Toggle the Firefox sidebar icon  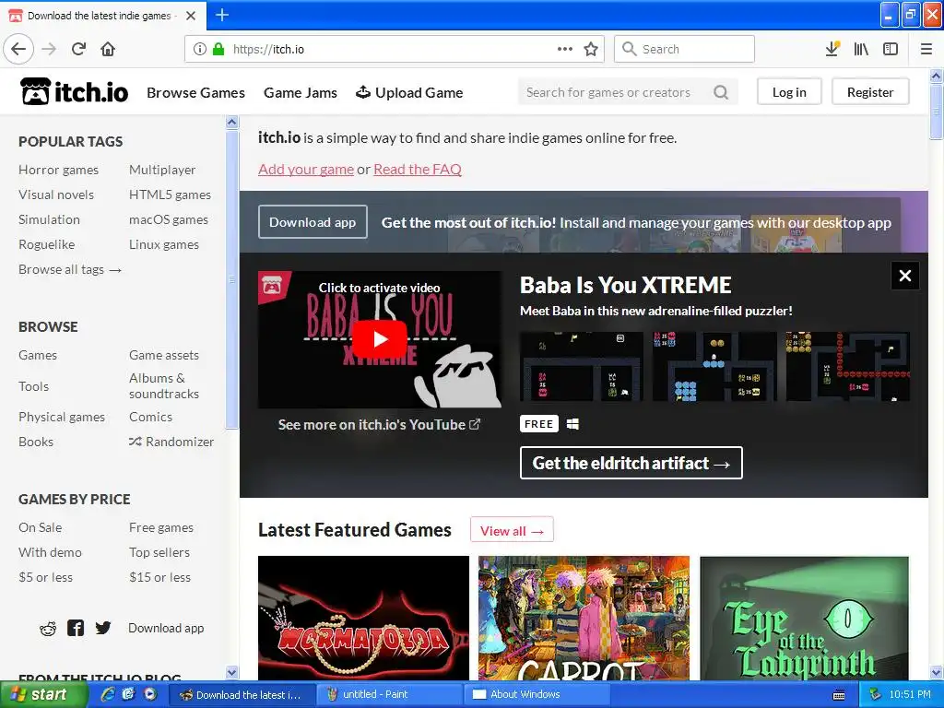click(x=891, y=49)
